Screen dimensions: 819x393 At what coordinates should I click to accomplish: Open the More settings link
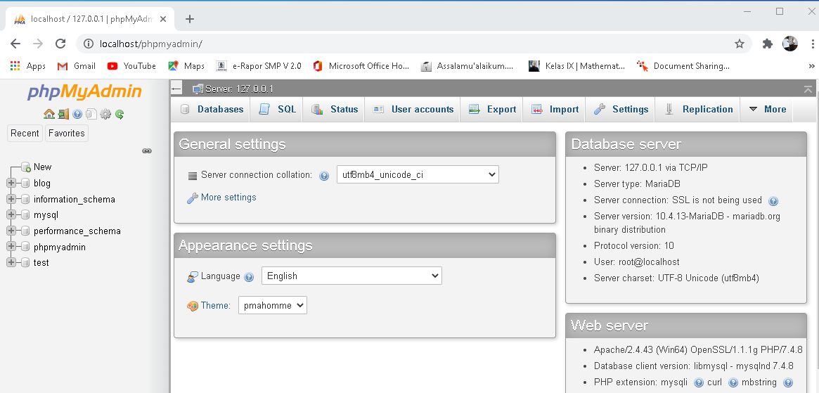coord(228,198)
